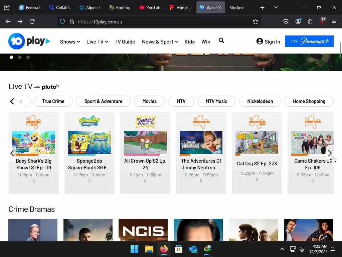Open the Firefox account icon
Screen dimensions: 342x257
click(x=298, y=21)
